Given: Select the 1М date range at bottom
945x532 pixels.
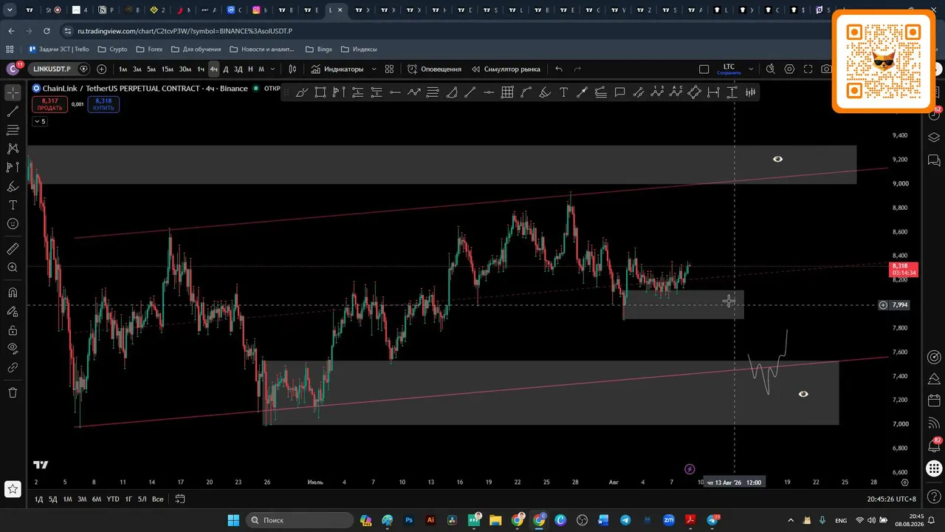Looking at the screenshot, I should coord(67,499).
